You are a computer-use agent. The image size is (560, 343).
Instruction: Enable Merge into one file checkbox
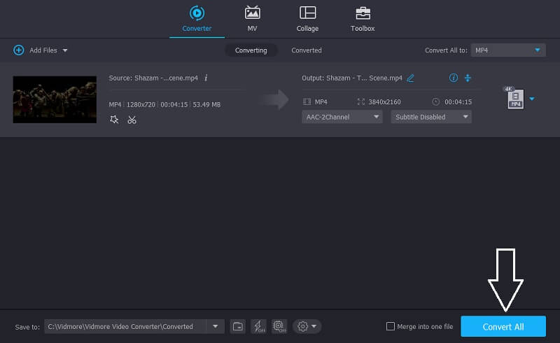391,327
